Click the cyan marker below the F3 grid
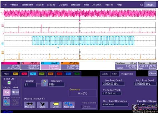This screenshot has width=159, height=114. [58, 47]
